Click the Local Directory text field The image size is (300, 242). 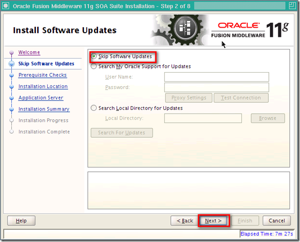point(203,118)
